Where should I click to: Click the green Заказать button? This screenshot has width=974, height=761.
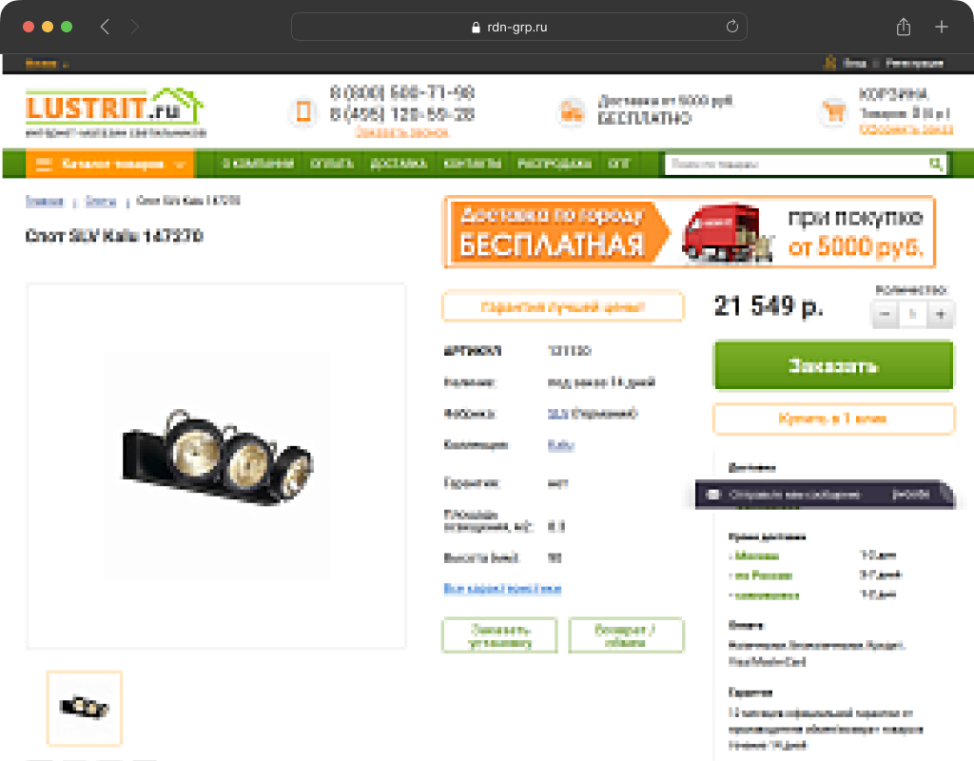(x=833, y=365)
